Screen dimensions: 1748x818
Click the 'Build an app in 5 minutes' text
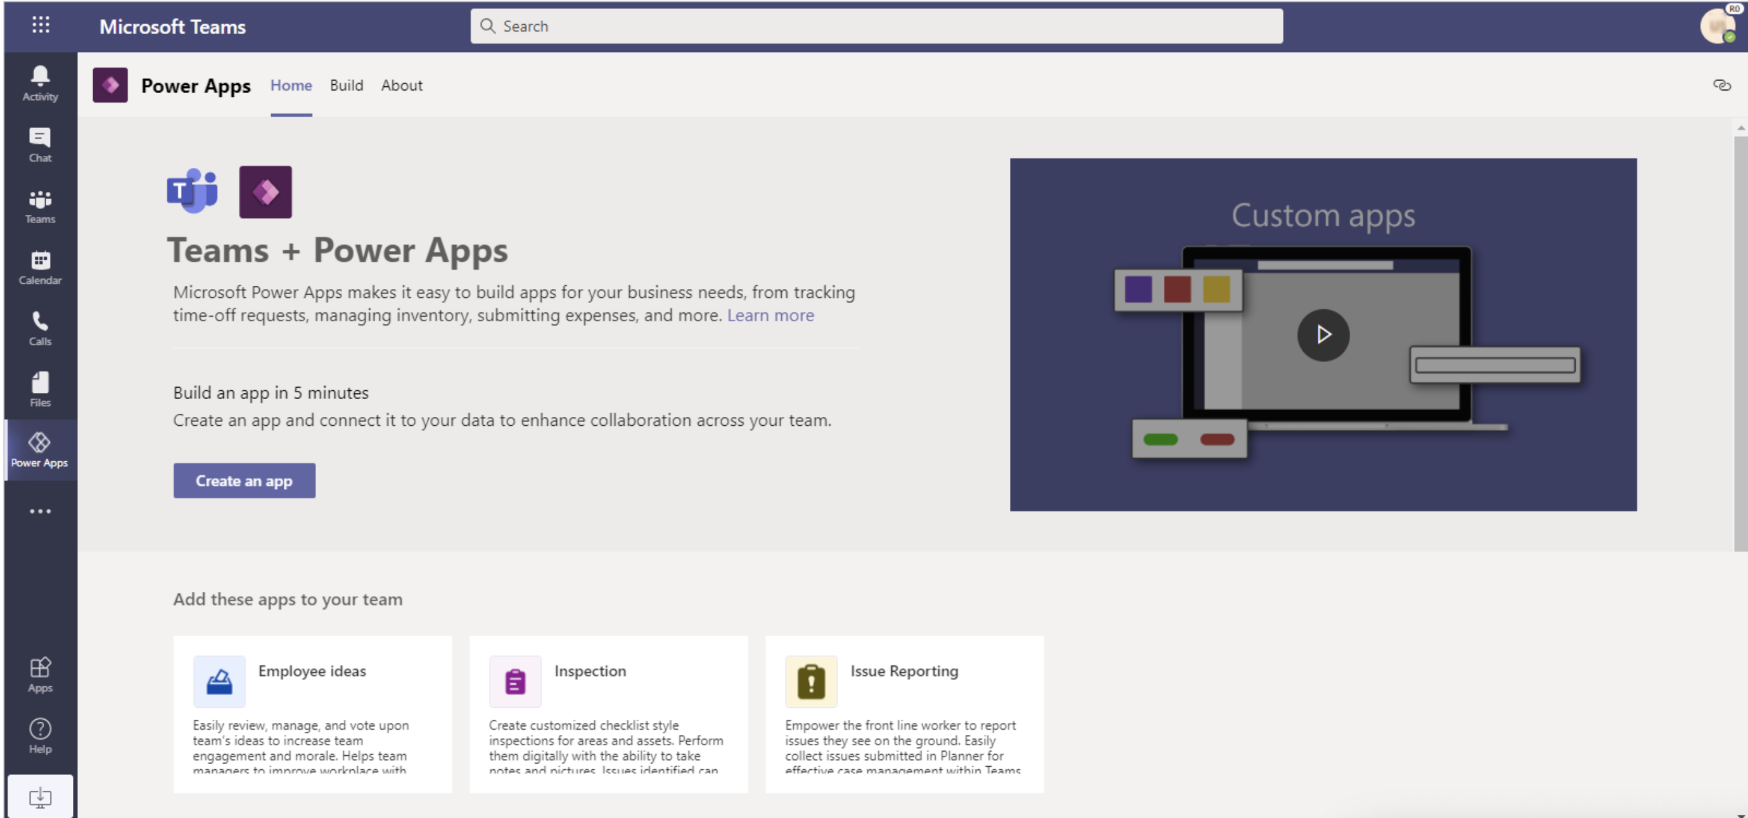point(271,392)
